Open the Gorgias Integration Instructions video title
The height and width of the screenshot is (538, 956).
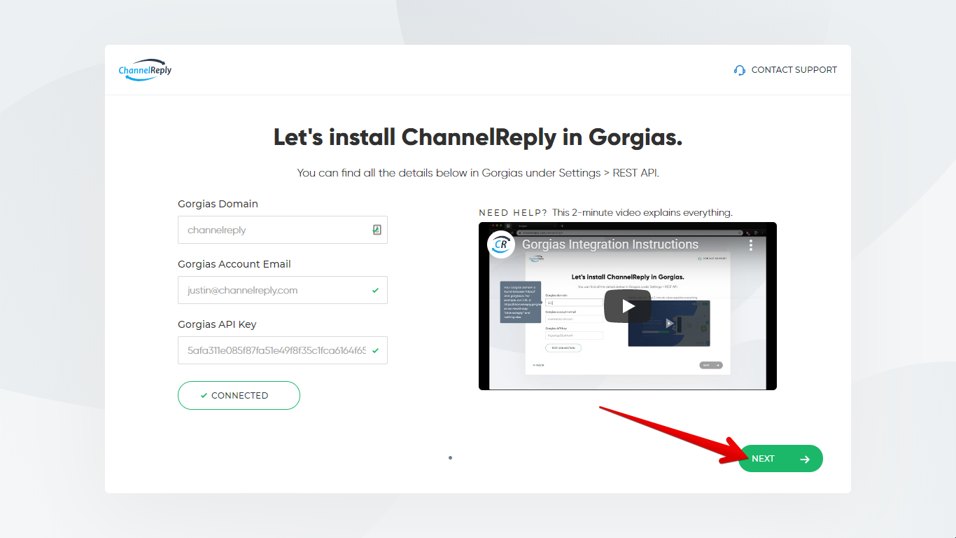[x=610, y=244]
